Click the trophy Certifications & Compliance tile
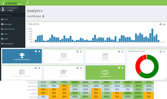 [22, 56]
